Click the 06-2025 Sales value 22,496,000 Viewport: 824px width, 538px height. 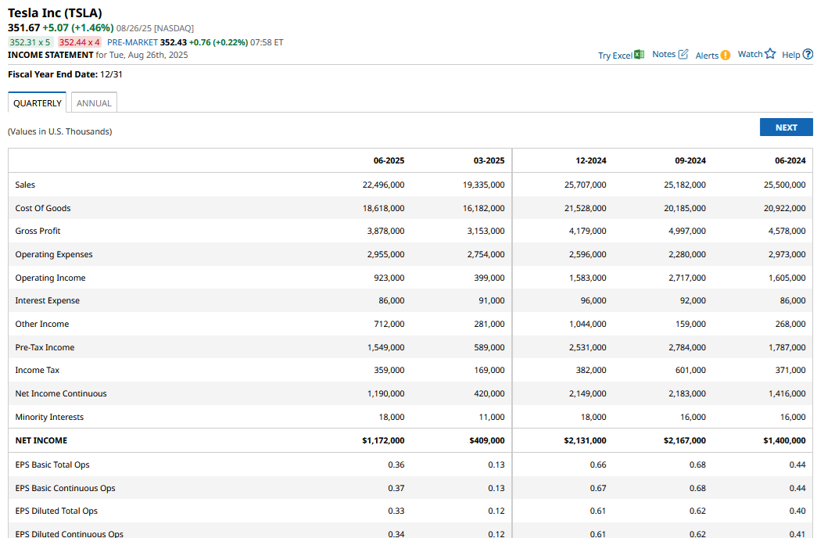click(x=384, y=185)
